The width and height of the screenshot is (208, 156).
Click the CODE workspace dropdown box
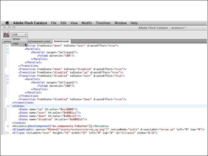click(x=19, y=35)
